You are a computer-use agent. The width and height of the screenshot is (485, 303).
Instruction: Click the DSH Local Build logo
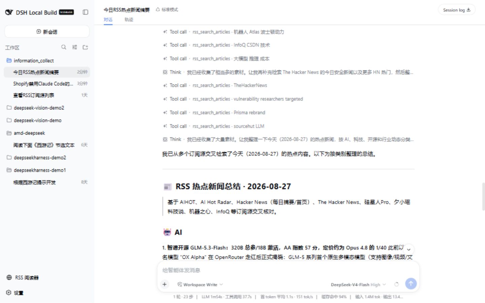(9, 12)
